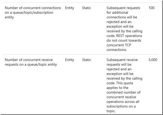
Task: Click the first row's 'Entity' scope cell
Action: (69, 8)
